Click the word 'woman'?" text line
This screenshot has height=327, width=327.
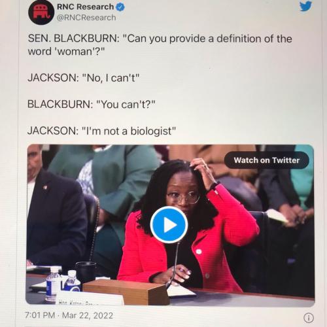66,52
